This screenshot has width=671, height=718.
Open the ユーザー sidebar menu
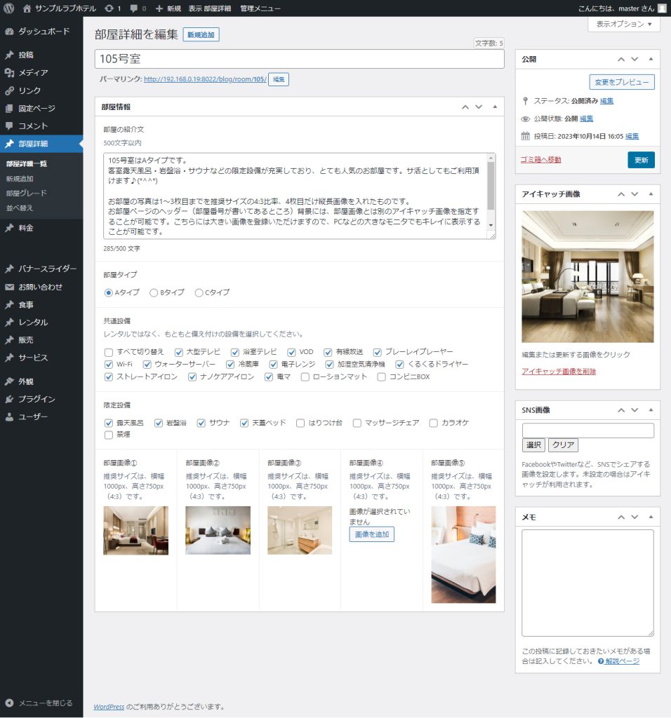click(x=33, y=416)
